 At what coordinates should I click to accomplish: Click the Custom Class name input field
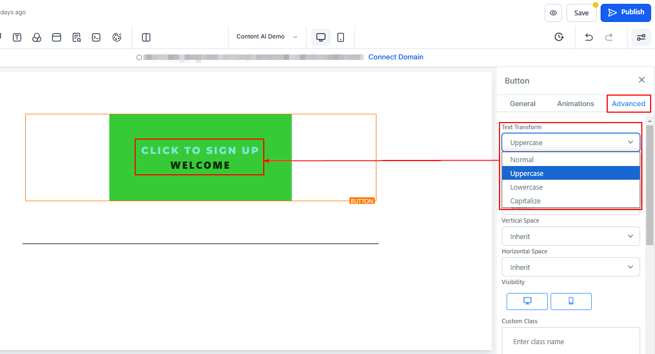[570, 341]
